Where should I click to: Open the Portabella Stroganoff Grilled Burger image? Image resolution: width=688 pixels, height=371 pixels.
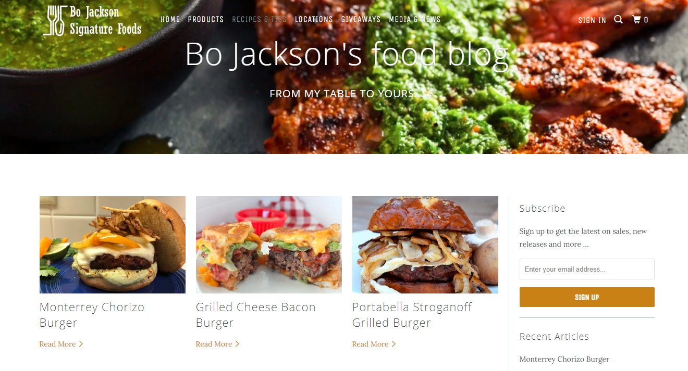click(425, 245)
